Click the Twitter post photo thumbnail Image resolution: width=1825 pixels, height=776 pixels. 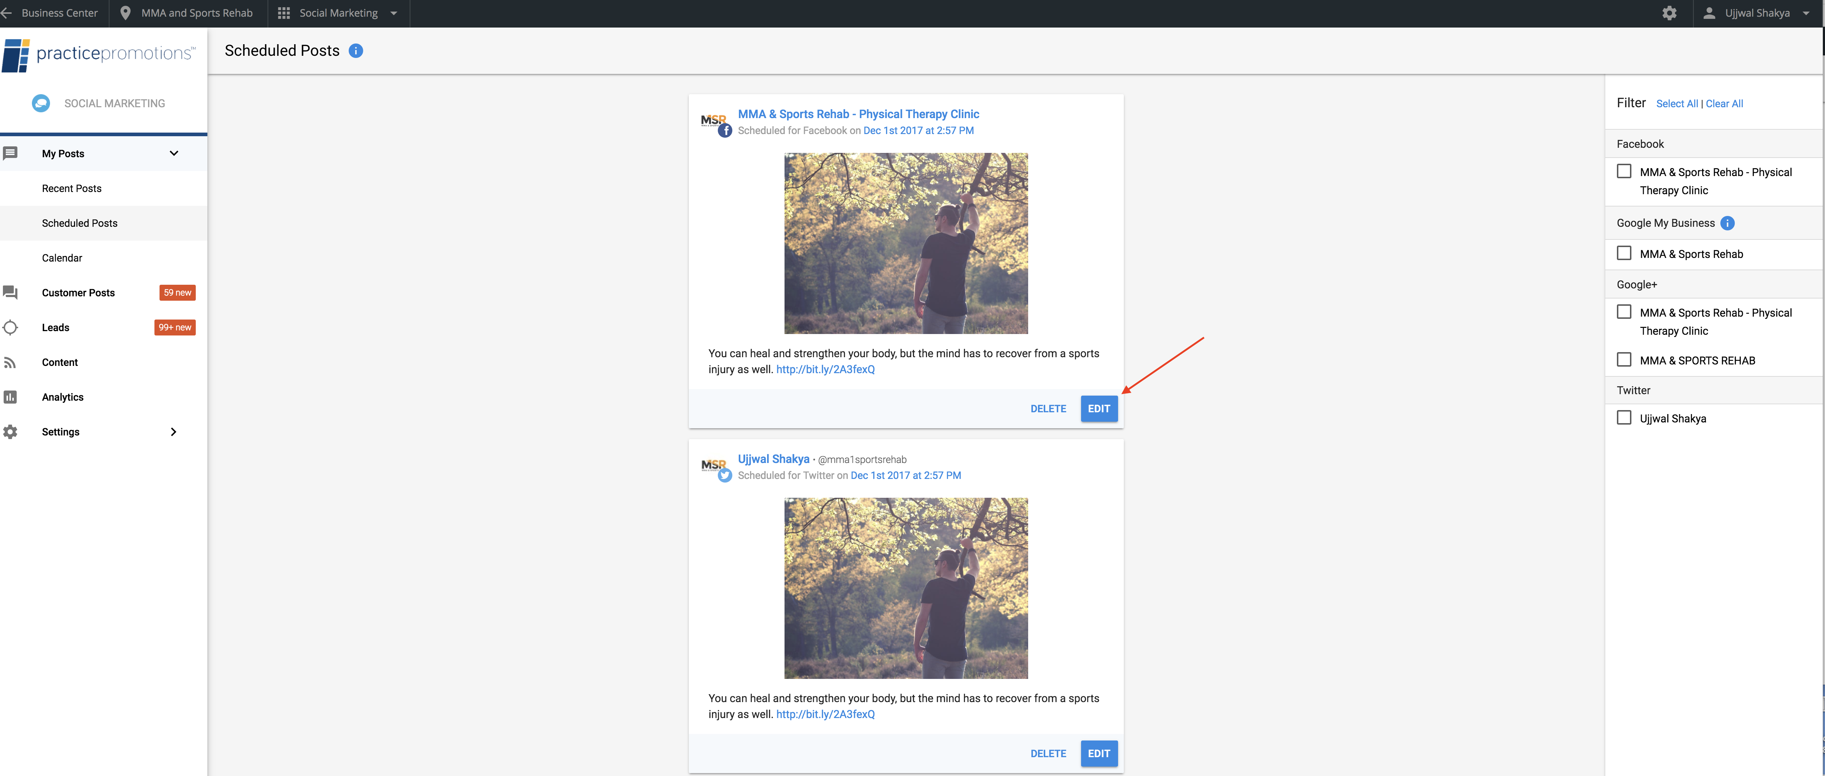click(x=905, y=588)
